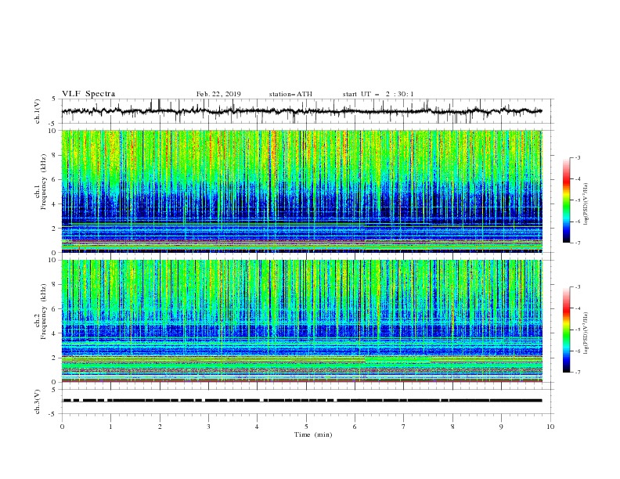This screenshot has width=620, height=479.
Task: Click the ch.2 spectrogram color bar
Action: point(567,330)
